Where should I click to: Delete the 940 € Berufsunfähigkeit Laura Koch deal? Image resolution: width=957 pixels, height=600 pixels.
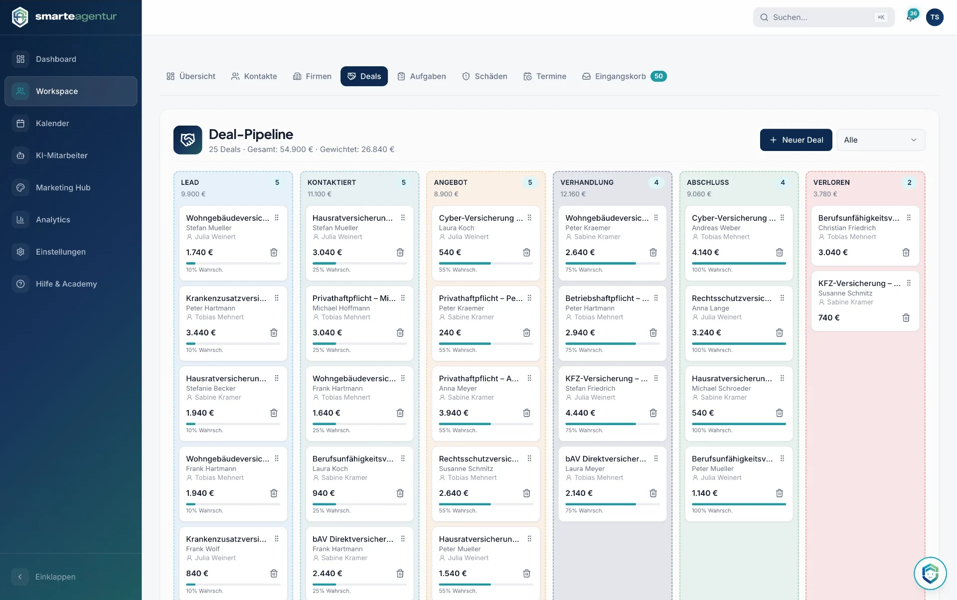click(400, 493)
